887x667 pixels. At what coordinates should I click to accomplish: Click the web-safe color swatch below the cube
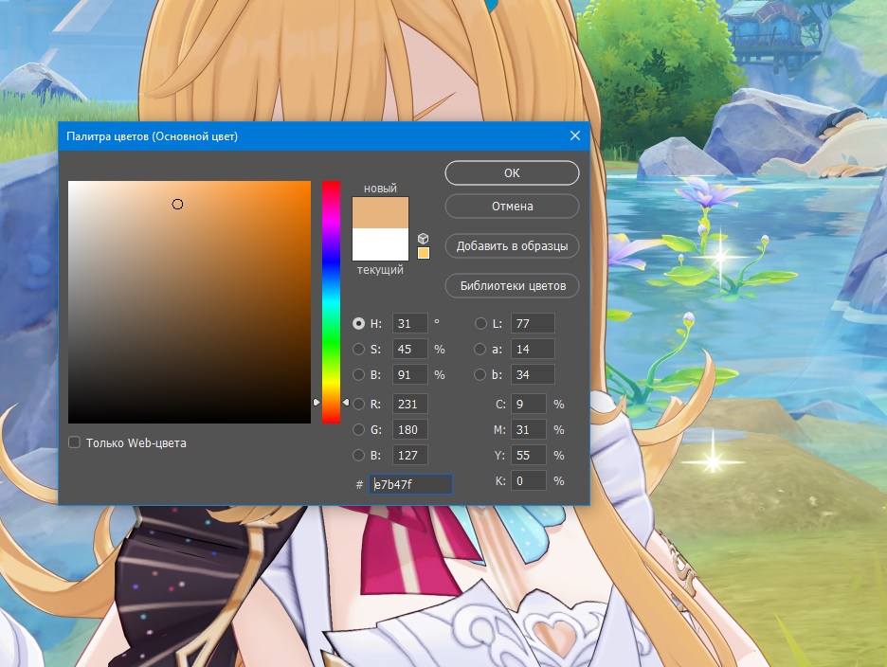(424, 253)
